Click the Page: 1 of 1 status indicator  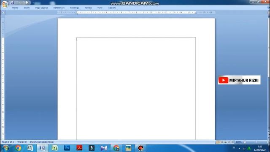click(8, 142)
